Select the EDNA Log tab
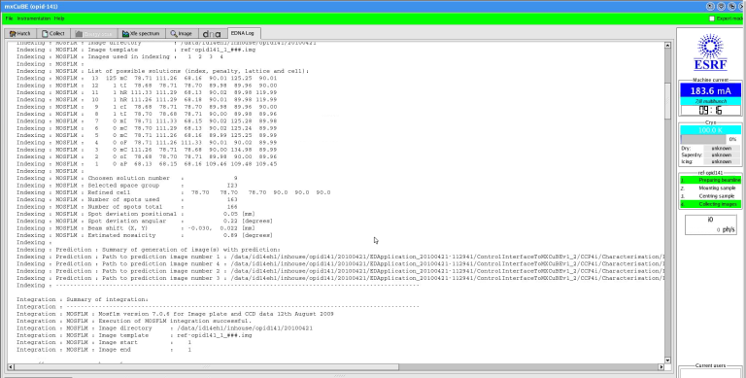 pyautogui.click(x=244, y=33)
